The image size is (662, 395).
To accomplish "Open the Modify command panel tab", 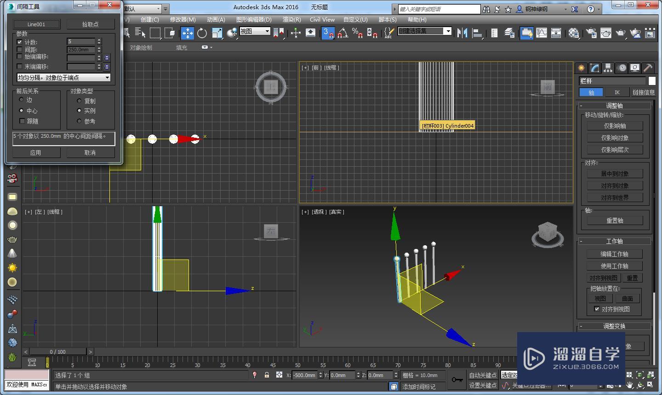I will pos(595,68).
